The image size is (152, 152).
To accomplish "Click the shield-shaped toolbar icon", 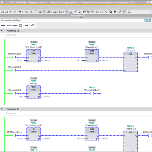I will click(x=92, y=12).
